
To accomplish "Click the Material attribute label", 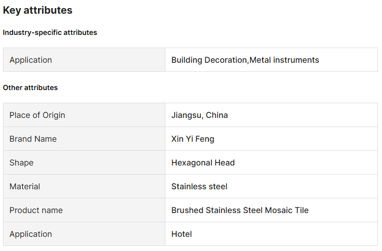I will point(25,186).
